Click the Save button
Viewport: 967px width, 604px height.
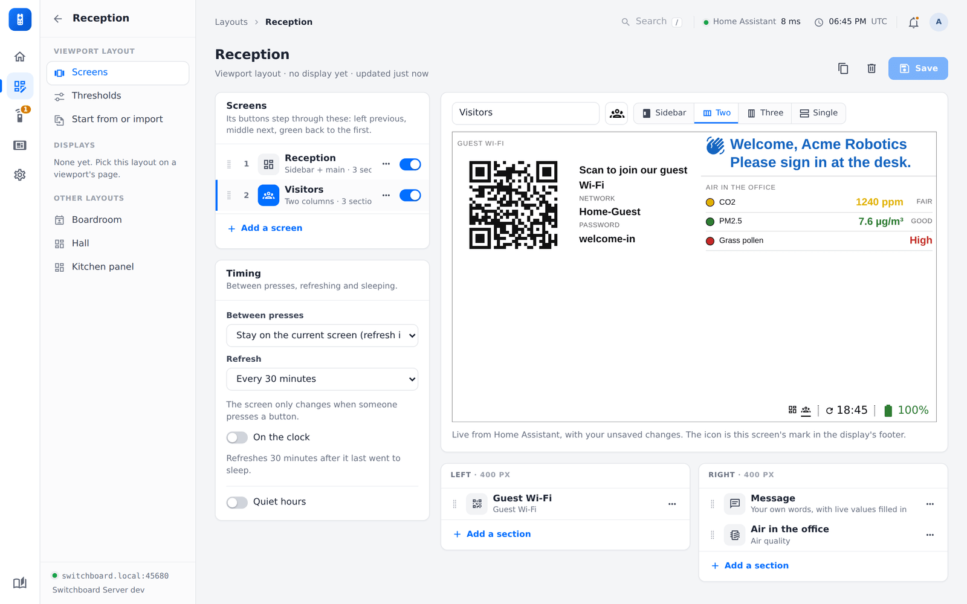click(x=917, y=68)
